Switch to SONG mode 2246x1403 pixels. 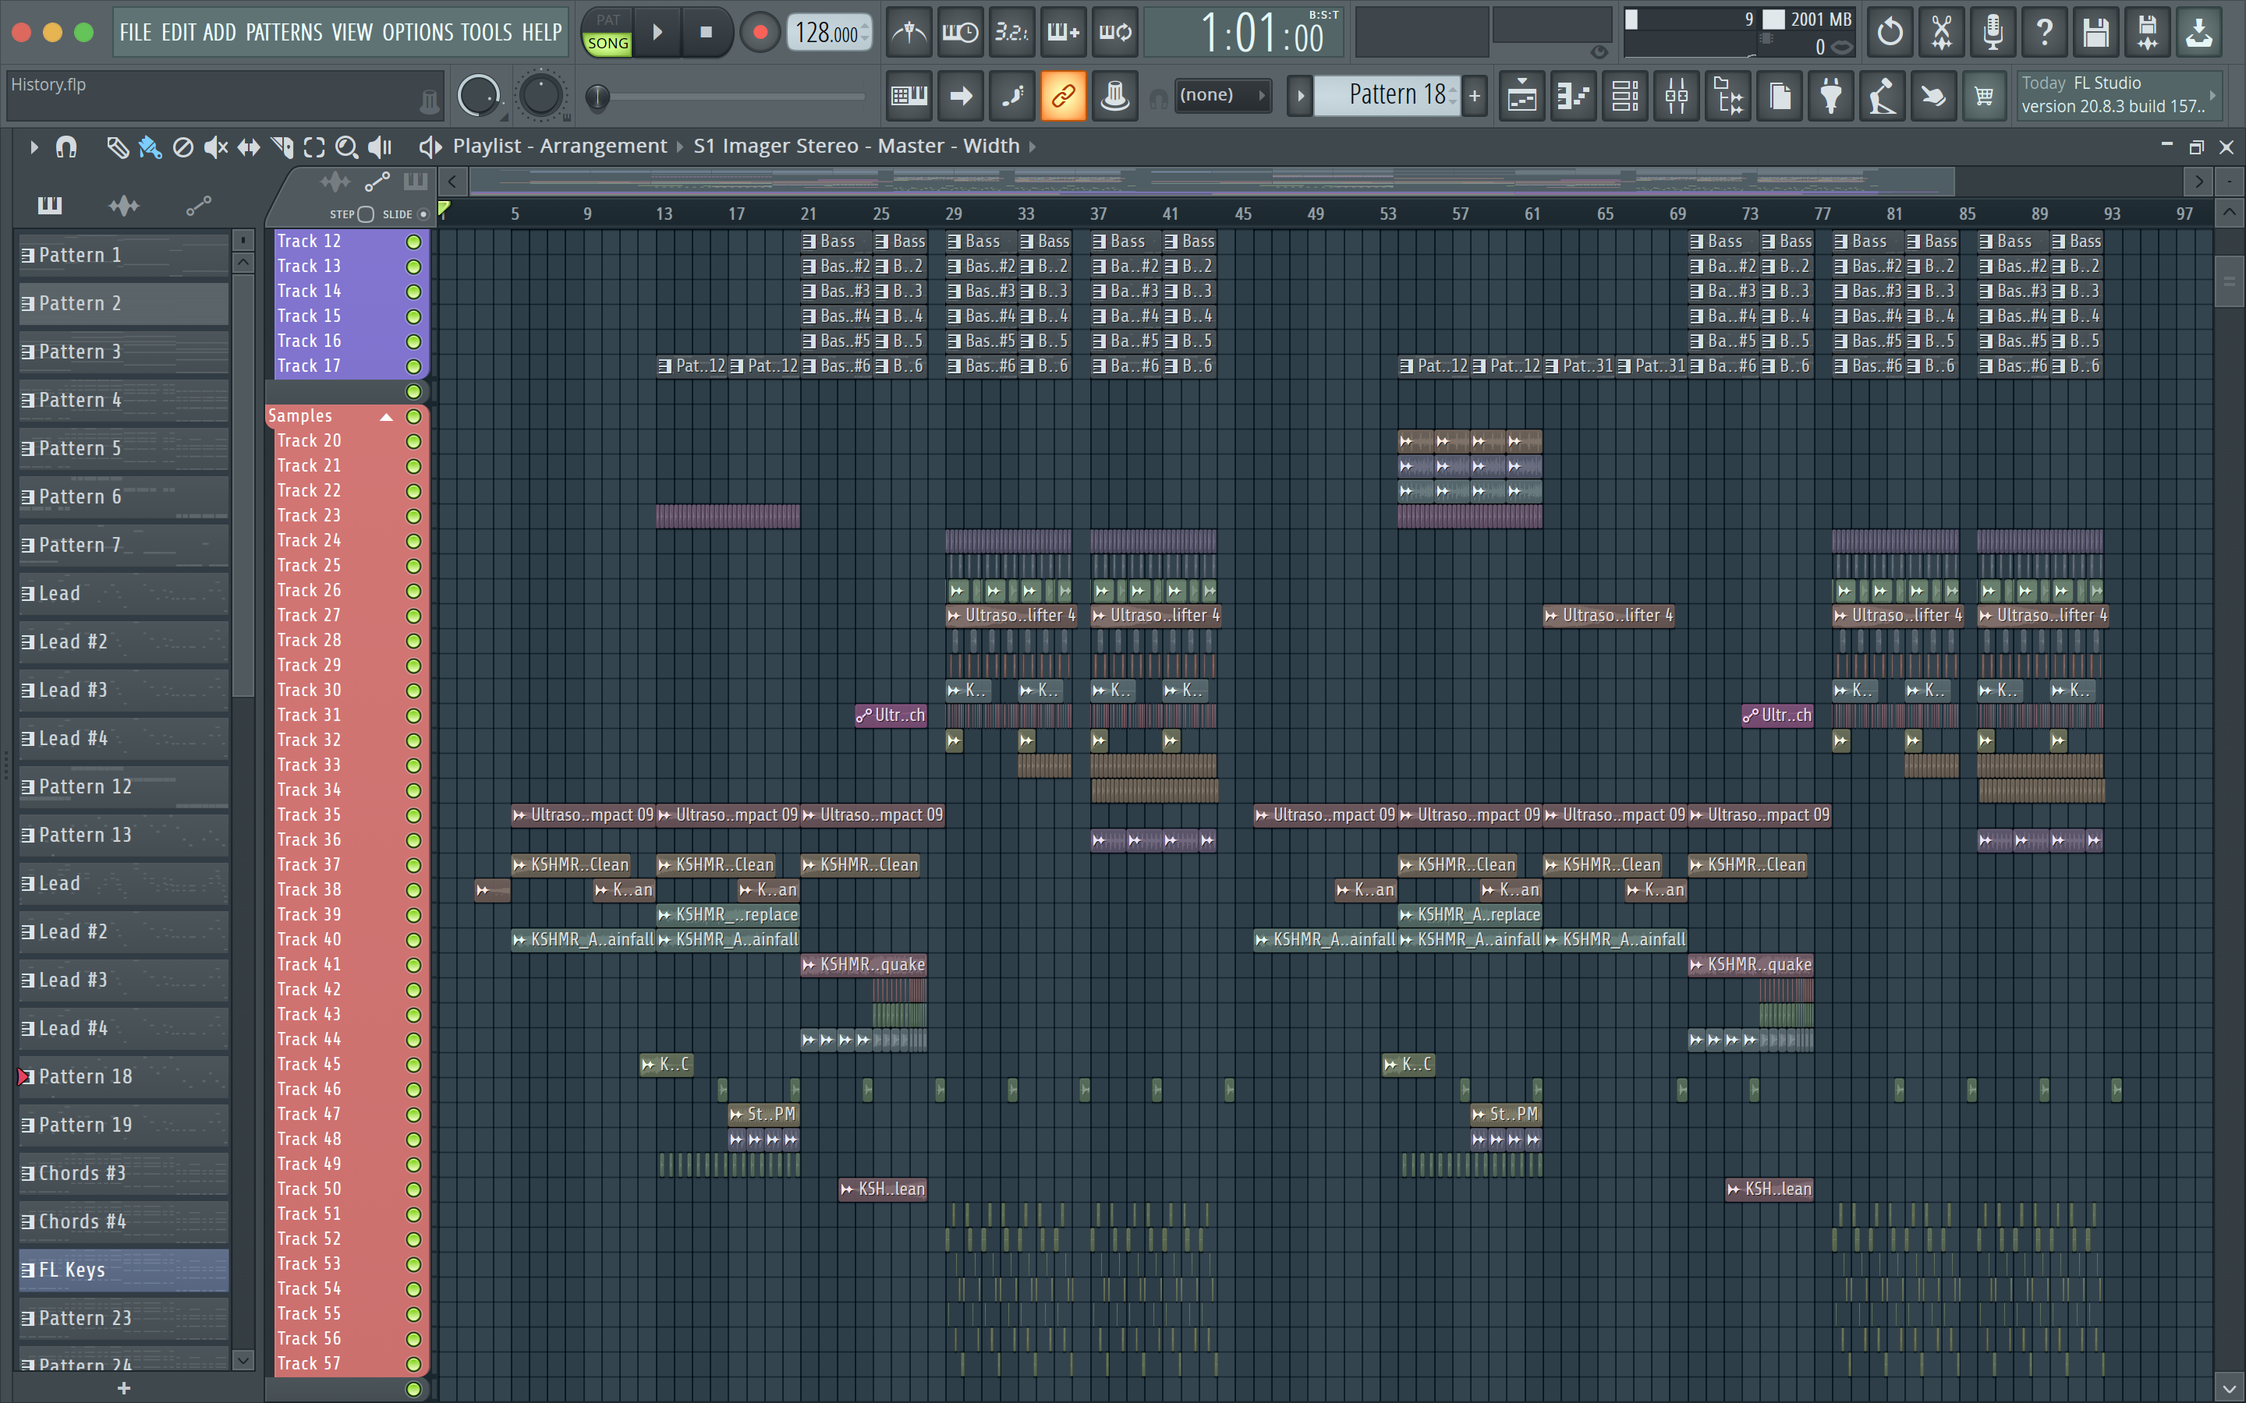click(608, 43)
